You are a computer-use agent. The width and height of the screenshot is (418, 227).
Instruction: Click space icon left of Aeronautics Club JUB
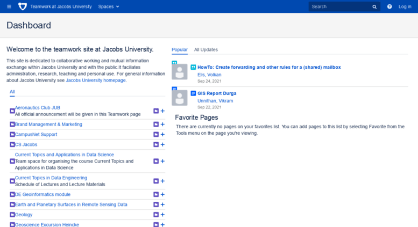tap(12, 111)
